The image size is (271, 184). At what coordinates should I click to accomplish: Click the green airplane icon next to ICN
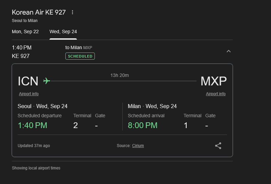(x=47, y=81)
